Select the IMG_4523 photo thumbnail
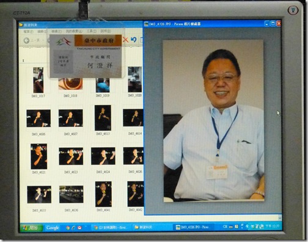This screenshot has width=308, height=242. (71, 156)
